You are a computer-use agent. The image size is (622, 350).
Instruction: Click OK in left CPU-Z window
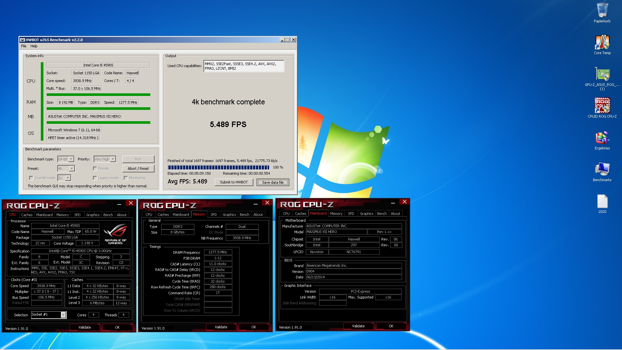pyautogui.click(x=117, y=327)
